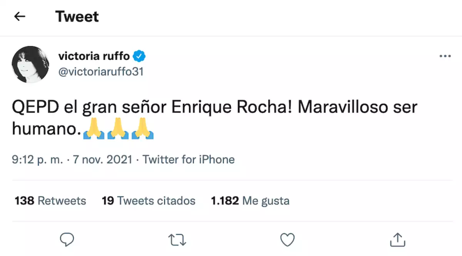Click the last praying hands emoji
This screenshot has height=256, width=462.
pos(143,129)
